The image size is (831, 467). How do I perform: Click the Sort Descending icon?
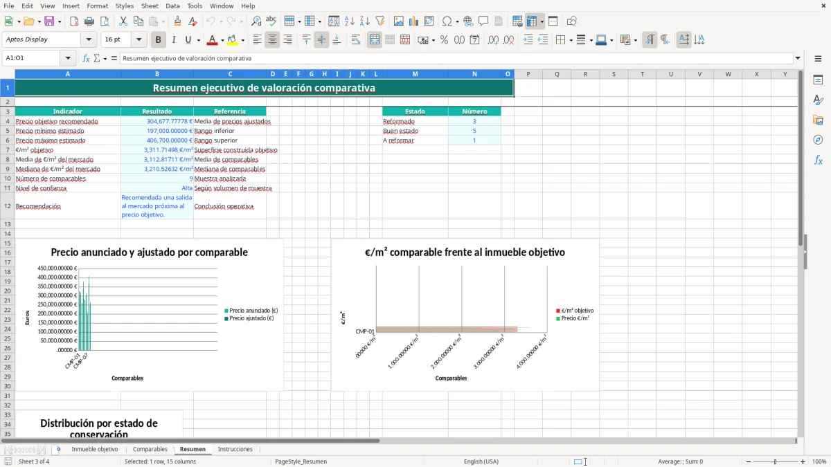click(365, 21)
